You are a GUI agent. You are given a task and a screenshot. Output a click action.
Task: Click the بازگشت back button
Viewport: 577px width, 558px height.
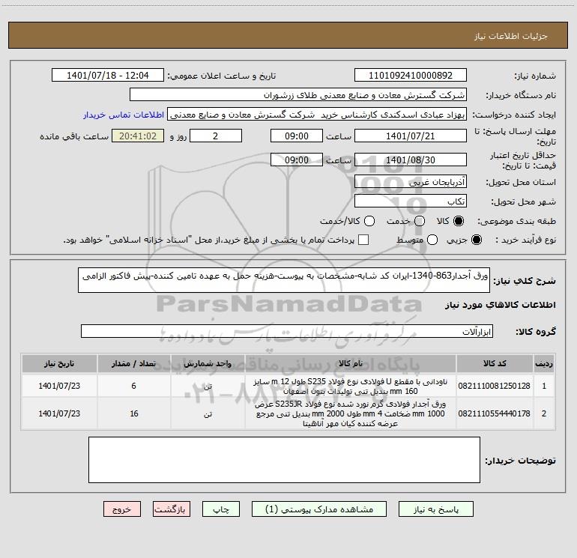pyautogui.click(x=172, y=509)
